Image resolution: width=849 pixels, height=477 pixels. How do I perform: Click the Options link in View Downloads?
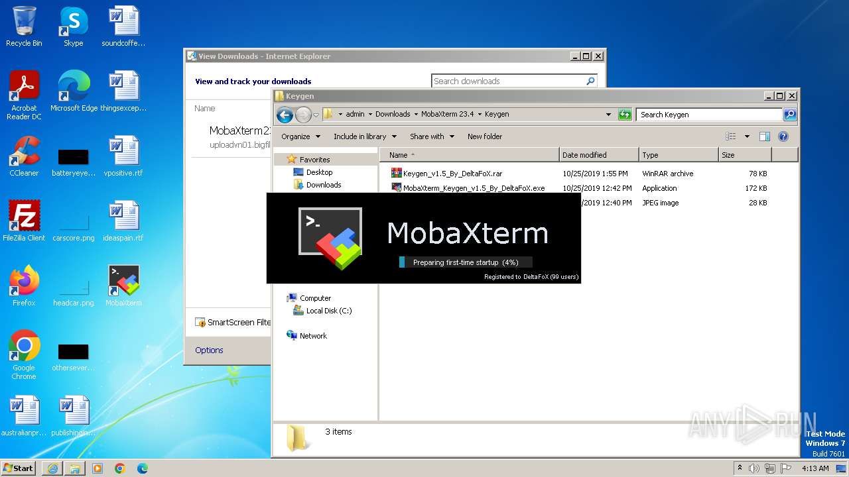209,350
